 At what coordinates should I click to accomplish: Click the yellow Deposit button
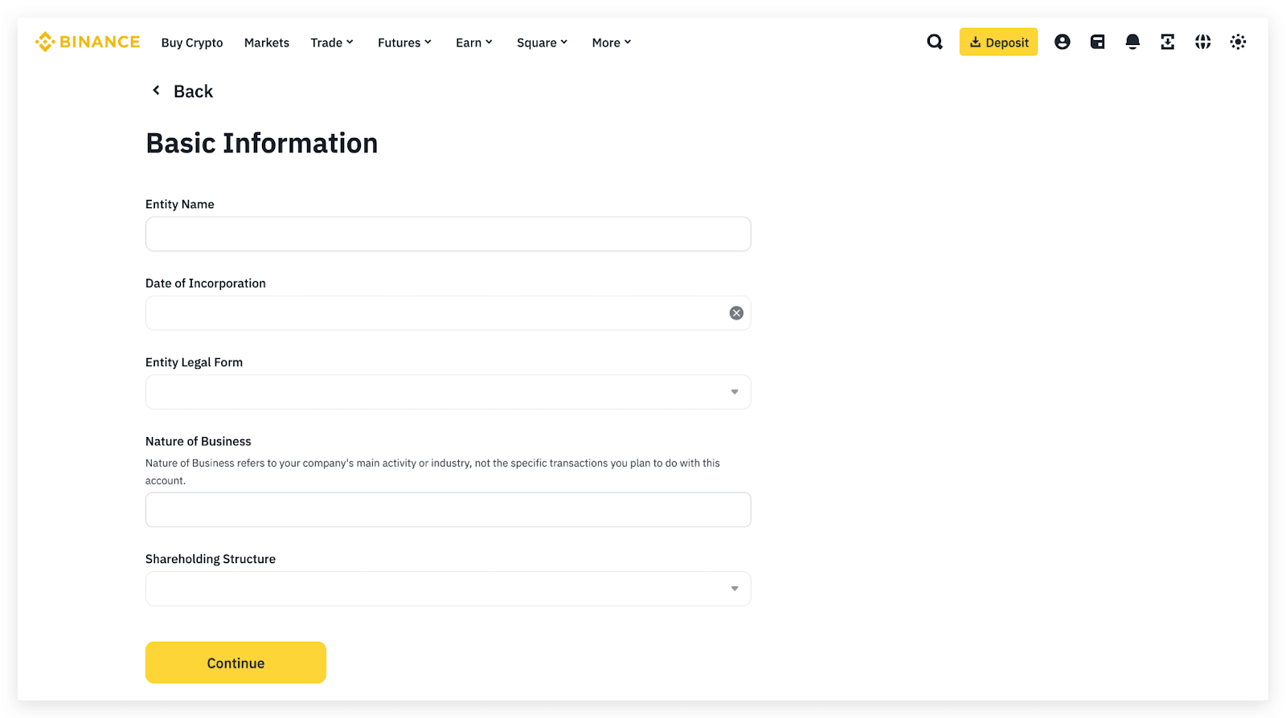(998, 42)
